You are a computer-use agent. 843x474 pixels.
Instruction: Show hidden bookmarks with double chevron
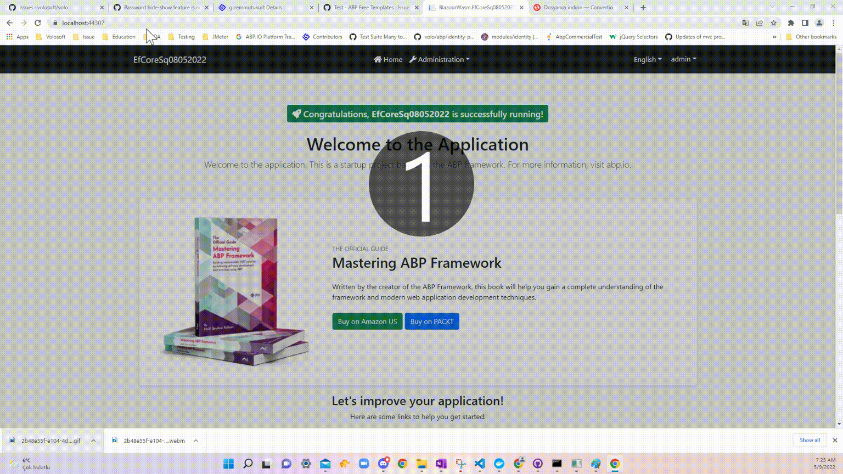click(x=774, y=37)
